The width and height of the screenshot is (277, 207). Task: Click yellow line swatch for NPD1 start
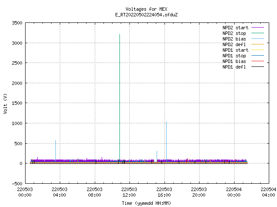[x=258, y=50]
